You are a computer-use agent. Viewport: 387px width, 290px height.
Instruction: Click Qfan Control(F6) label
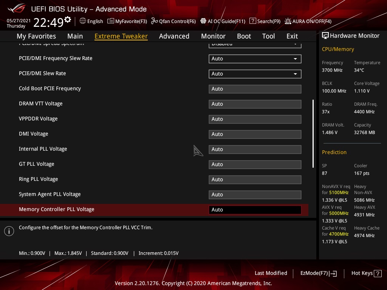(178, 21)
